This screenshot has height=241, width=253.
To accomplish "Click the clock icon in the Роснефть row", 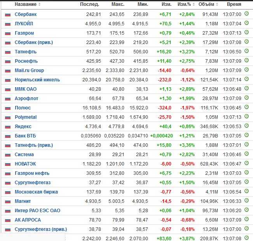I will tap(246, 60).
